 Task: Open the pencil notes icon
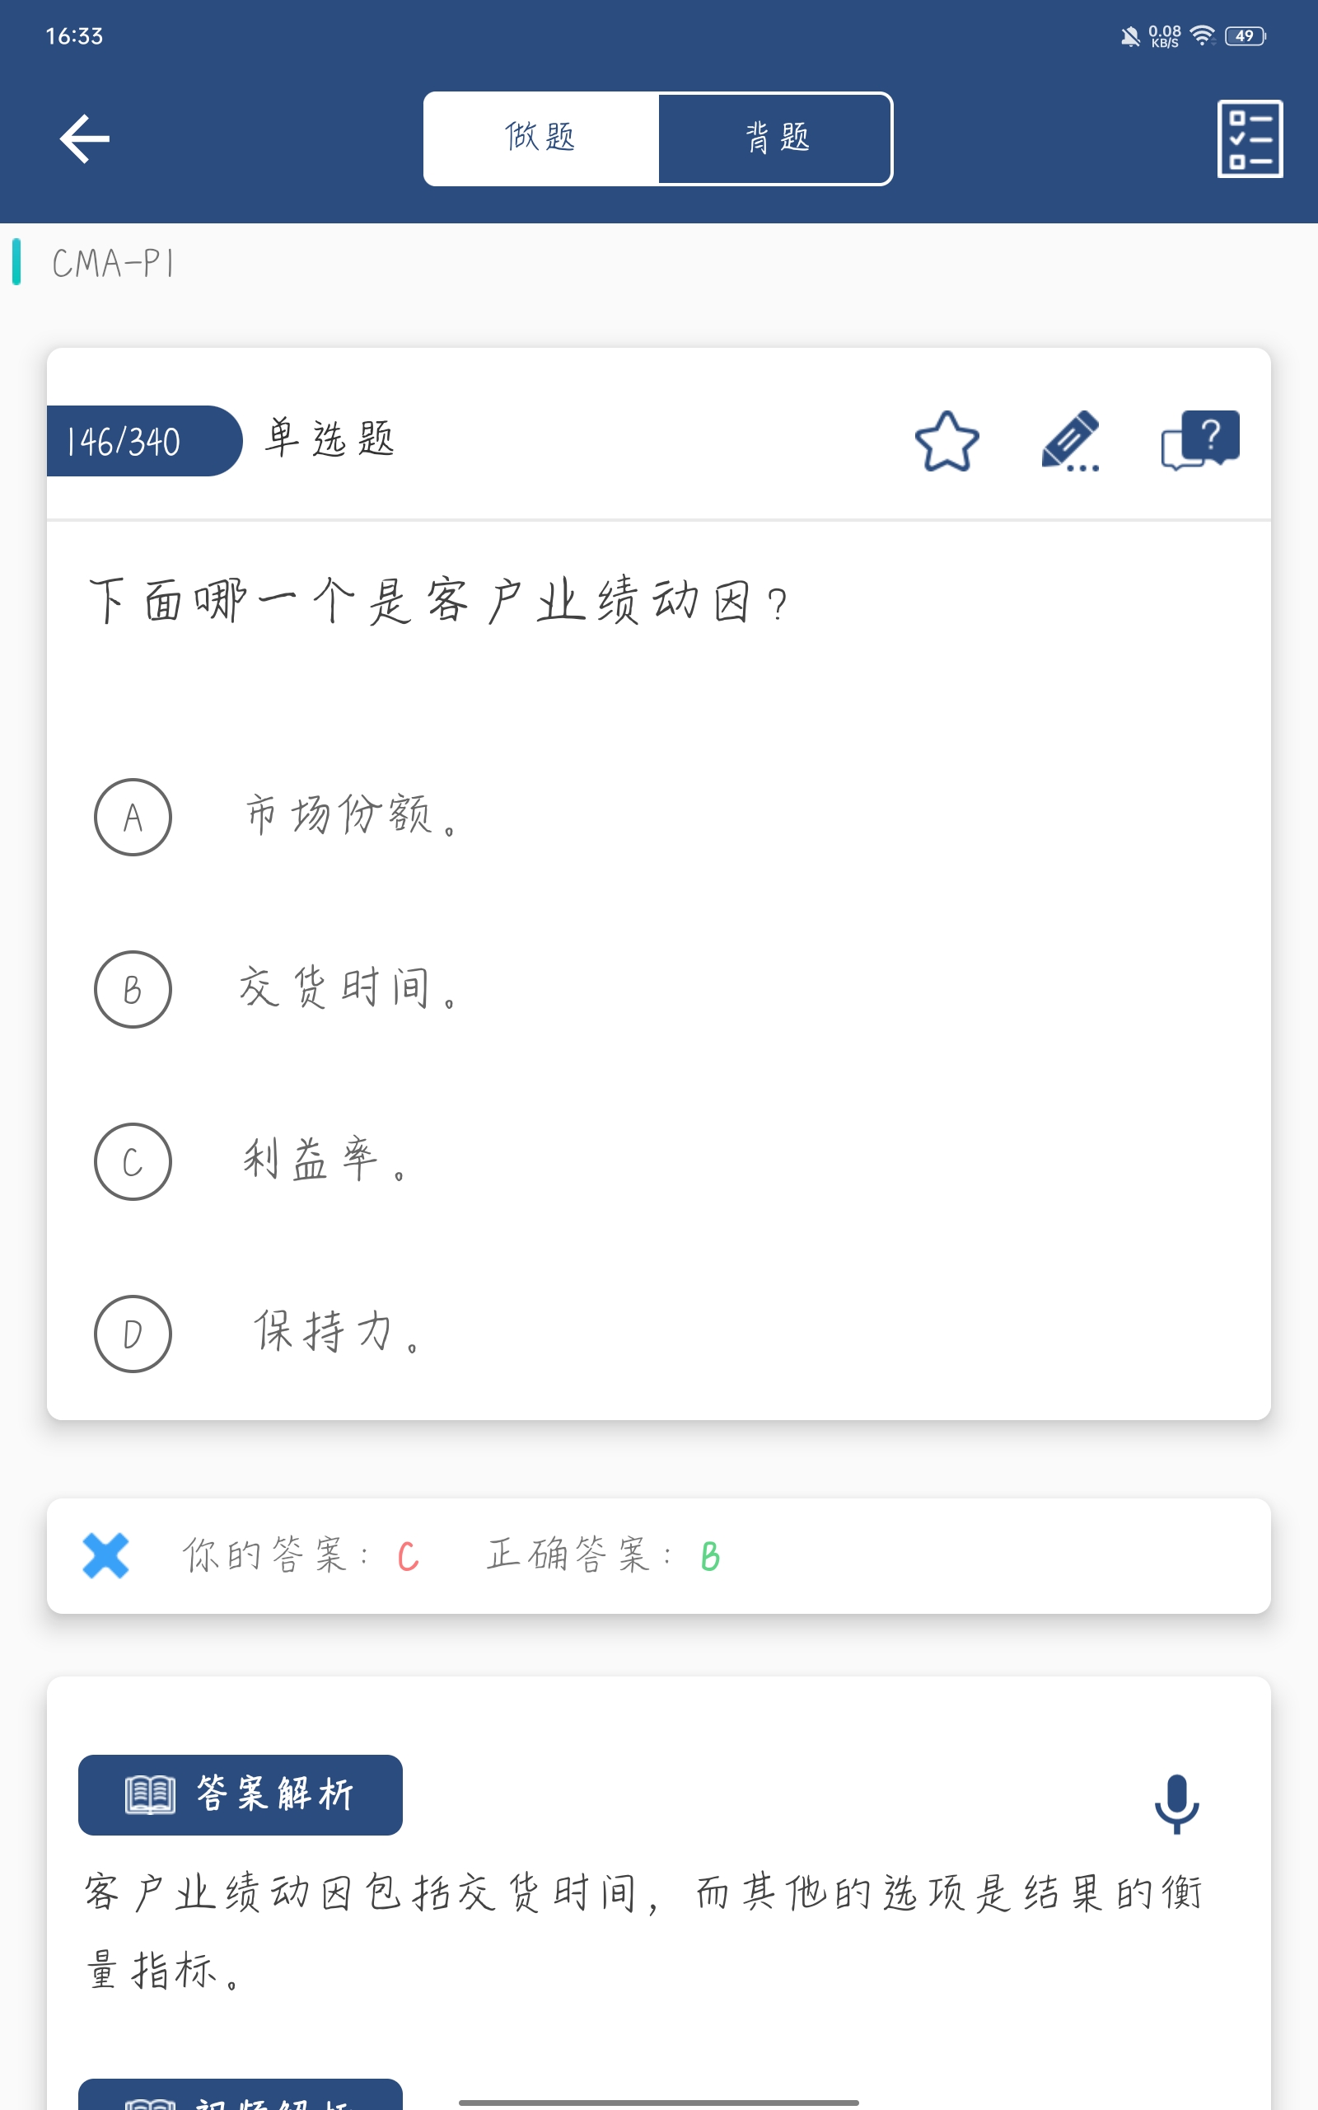pos(1070,441)
